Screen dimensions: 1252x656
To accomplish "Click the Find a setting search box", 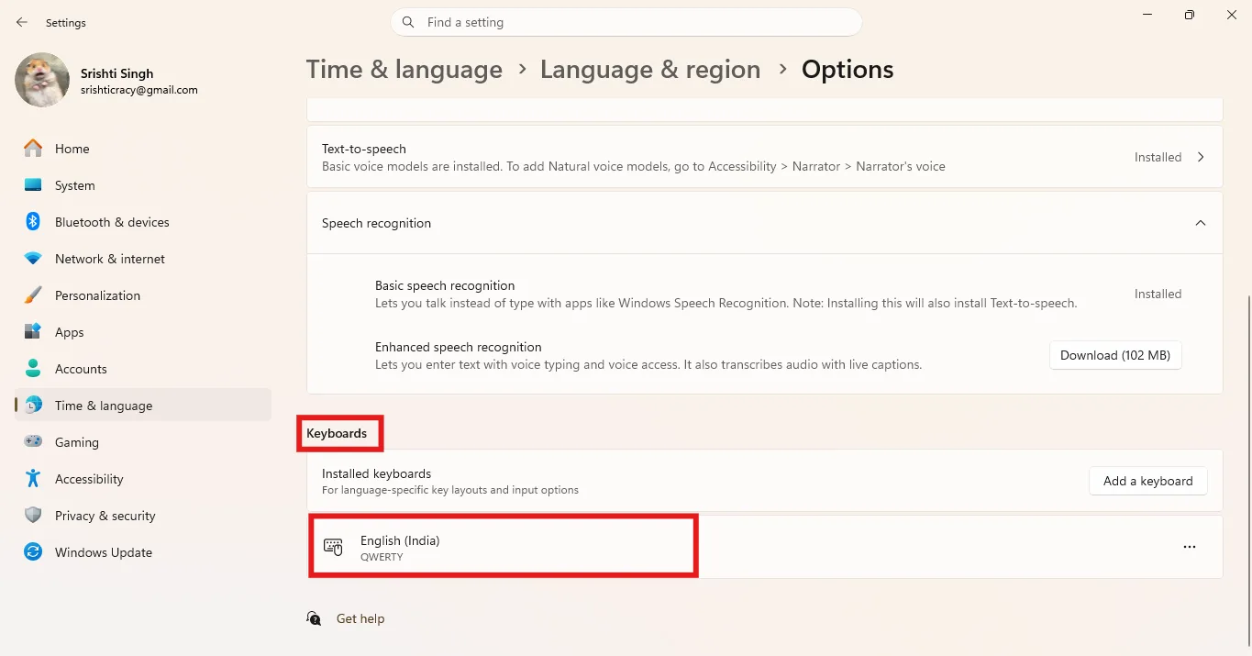I will [x=626, y=22].
